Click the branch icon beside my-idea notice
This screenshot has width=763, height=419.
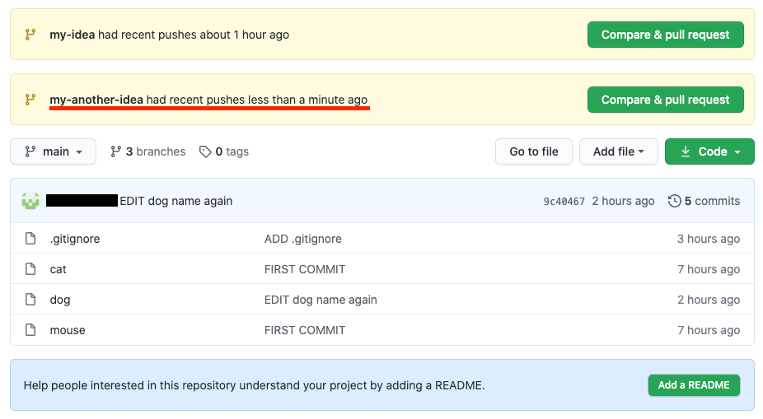click(x=30, y=35)
